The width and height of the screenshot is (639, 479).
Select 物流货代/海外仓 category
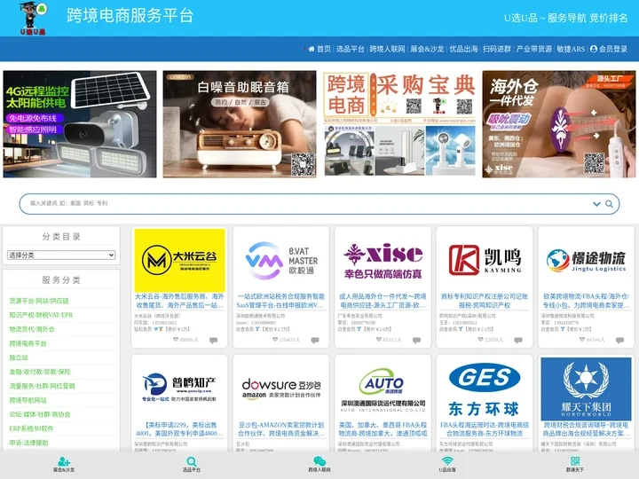point(32,329)
